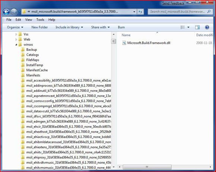Click the folder tree vertical scrollbar thumb
This screenshot has width=216, height=172.
[114, 41]
